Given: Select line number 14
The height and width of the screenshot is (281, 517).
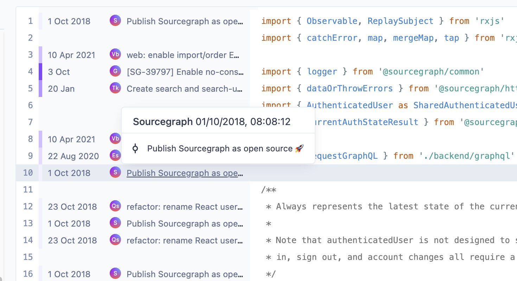Looking at the screenshot, I should [28, 240].
